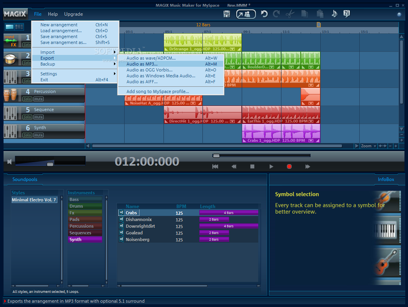Image resolution: width=408 pixels, height=307 pixels.
Task: Click the Undo arrow icon
Action: click(x=264, y=14)
